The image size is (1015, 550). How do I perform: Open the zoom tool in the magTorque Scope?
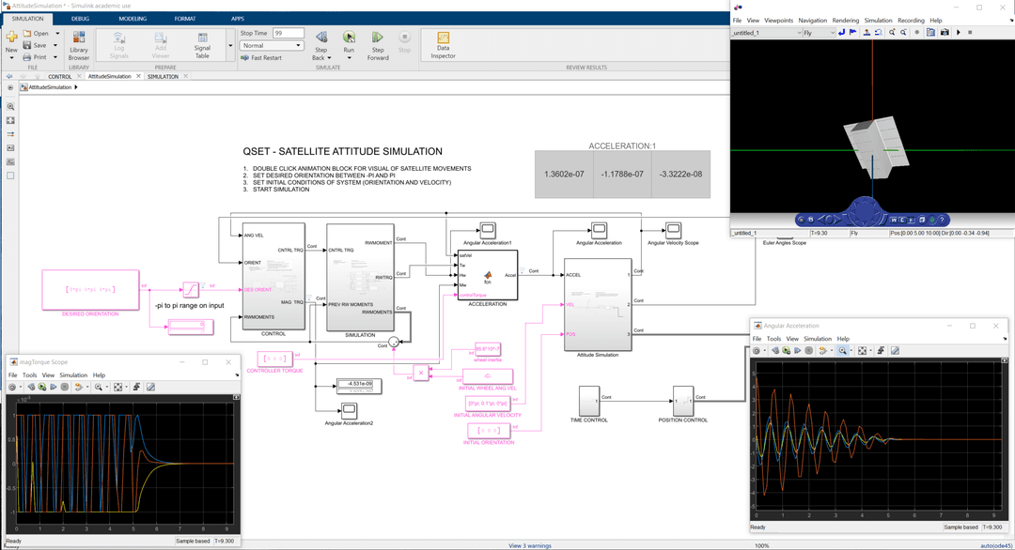point(98,386)
